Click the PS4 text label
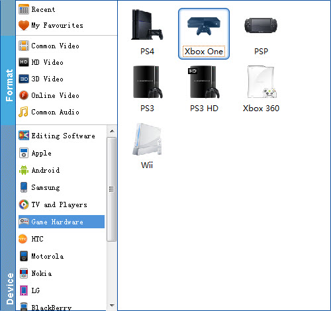Viewport: 331px width, 311px height. pyautogui.click(x=147, y=52)
